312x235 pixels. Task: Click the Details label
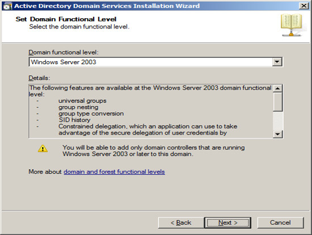(x=39, y=78)
